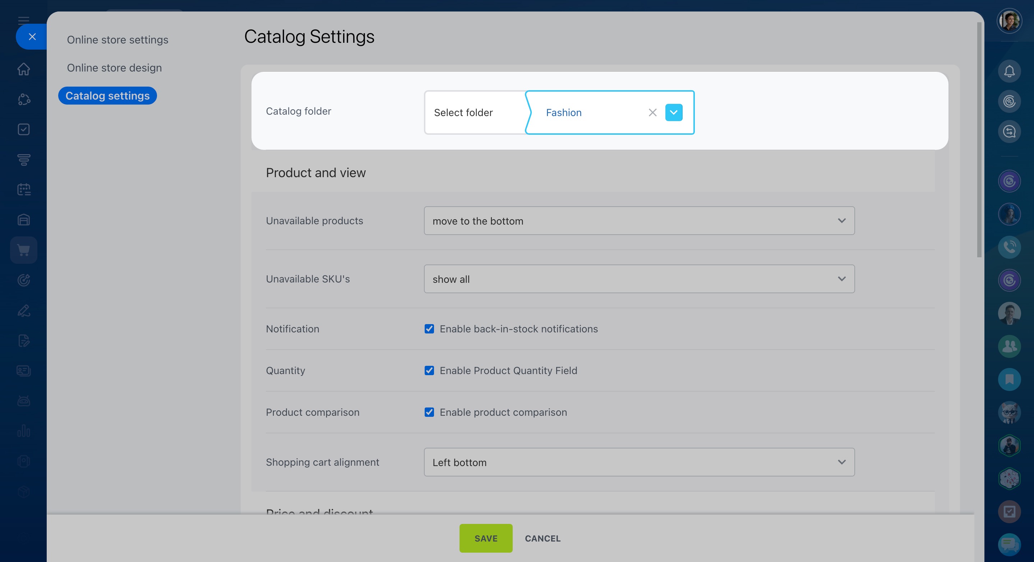Go to Online store design section
The image size is (1034, 562).
tap(114, 68)
